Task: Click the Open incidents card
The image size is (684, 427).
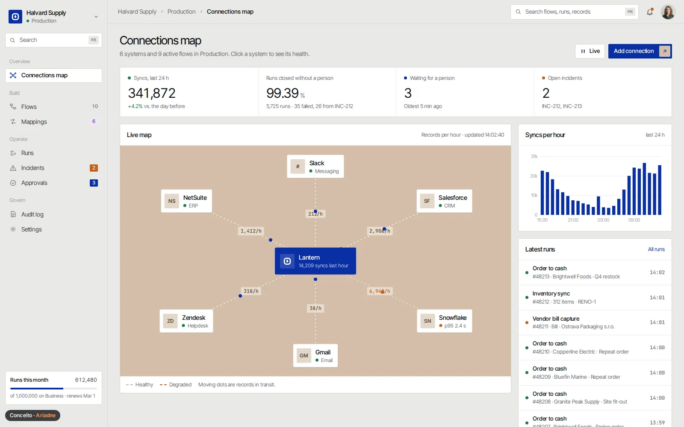Action: (603, 92)
